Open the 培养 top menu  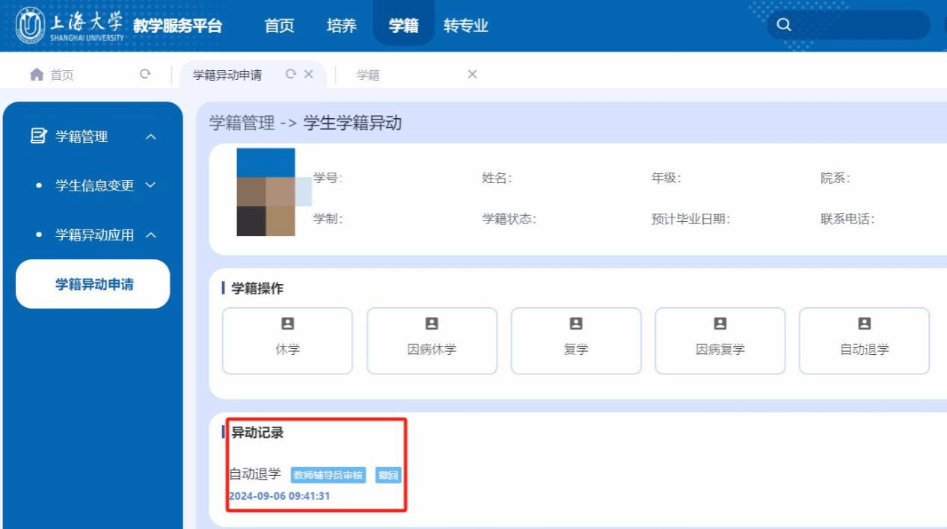tap(341, 25)
